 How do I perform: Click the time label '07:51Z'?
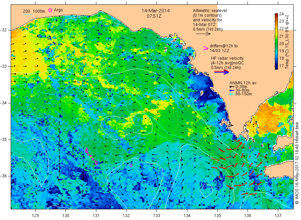154,16
